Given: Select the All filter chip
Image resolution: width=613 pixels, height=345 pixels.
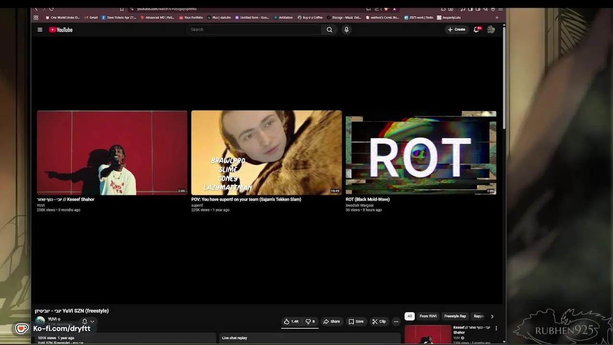Looking at the screenshot, I should [x=409, y=316].
